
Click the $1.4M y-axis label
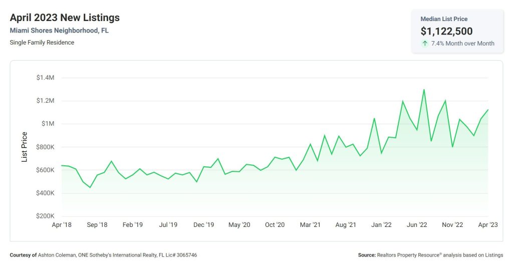coord(46,78)
